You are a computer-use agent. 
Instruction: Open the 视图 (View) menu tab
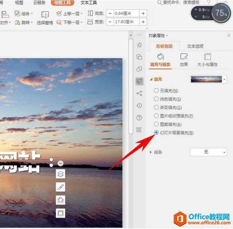click(19, 3)
